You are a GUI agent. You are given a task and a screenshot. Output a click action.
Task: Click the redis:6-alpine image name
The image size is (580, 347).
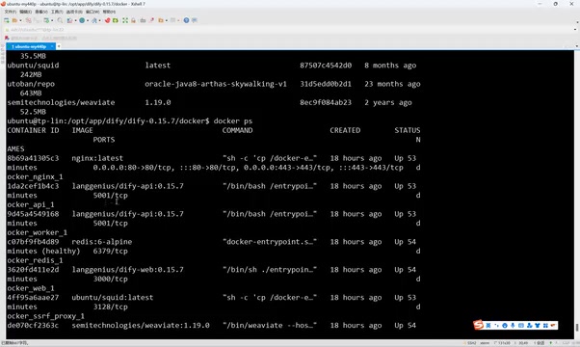[102, 242]
